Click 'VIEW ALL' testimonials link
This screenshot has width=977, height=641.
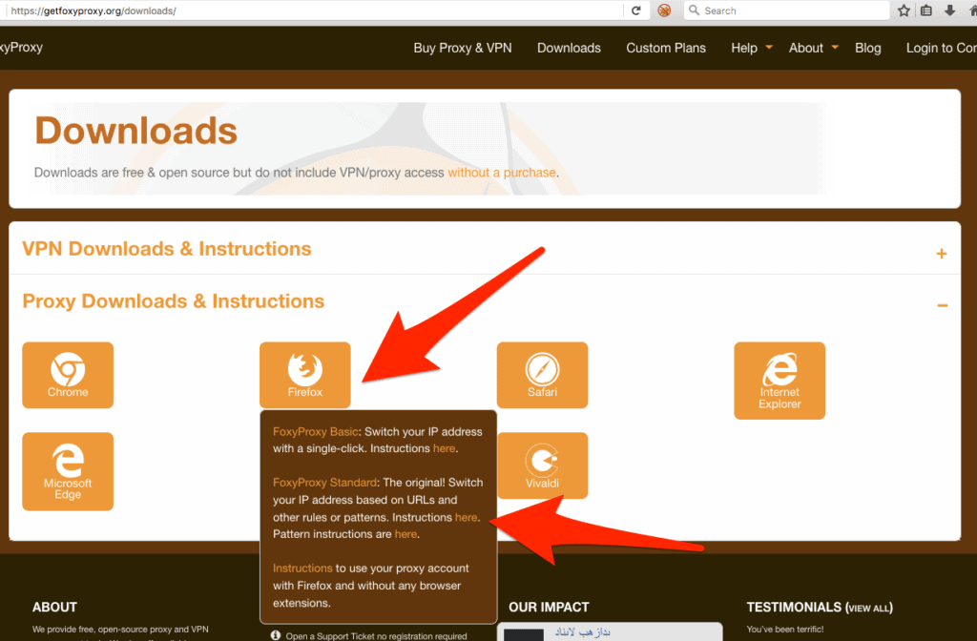869,608
